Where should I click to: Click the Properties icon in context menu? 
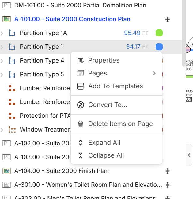click(x=81, y=60)
